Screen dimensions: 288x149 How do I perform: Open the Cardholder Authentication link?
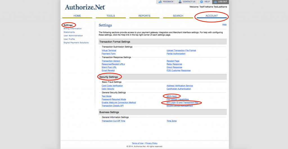179,89
